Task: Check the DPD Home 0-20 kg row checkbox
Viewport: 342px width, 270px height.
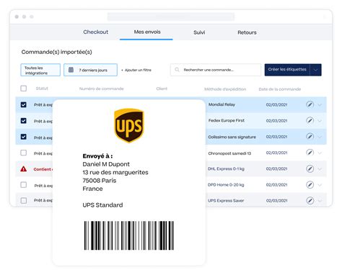Action: pyautogui.click(x=24, y=185)
